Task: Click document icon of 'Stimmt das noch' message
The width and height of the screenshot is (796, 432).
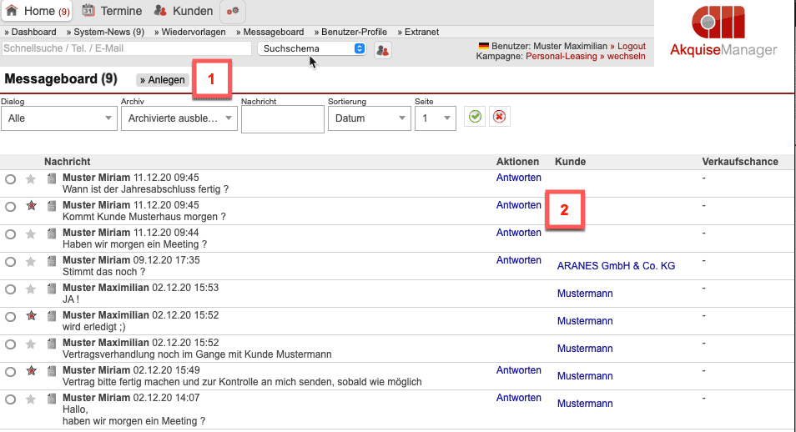Action: [x=52, y=261]
